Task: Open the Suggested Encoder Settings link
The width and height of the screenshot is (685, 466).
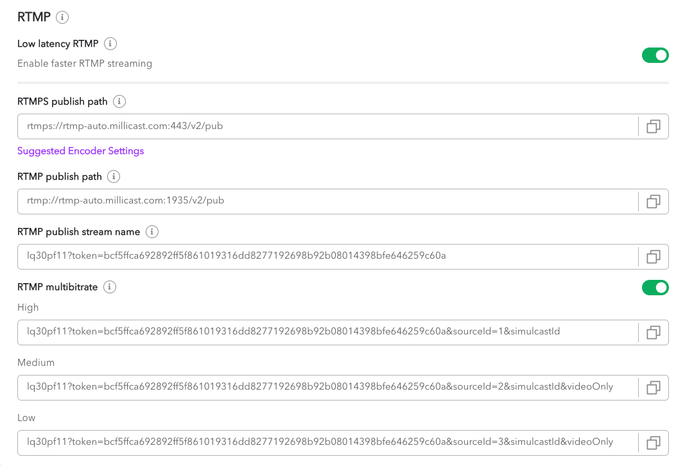Action: coord(80,151)
